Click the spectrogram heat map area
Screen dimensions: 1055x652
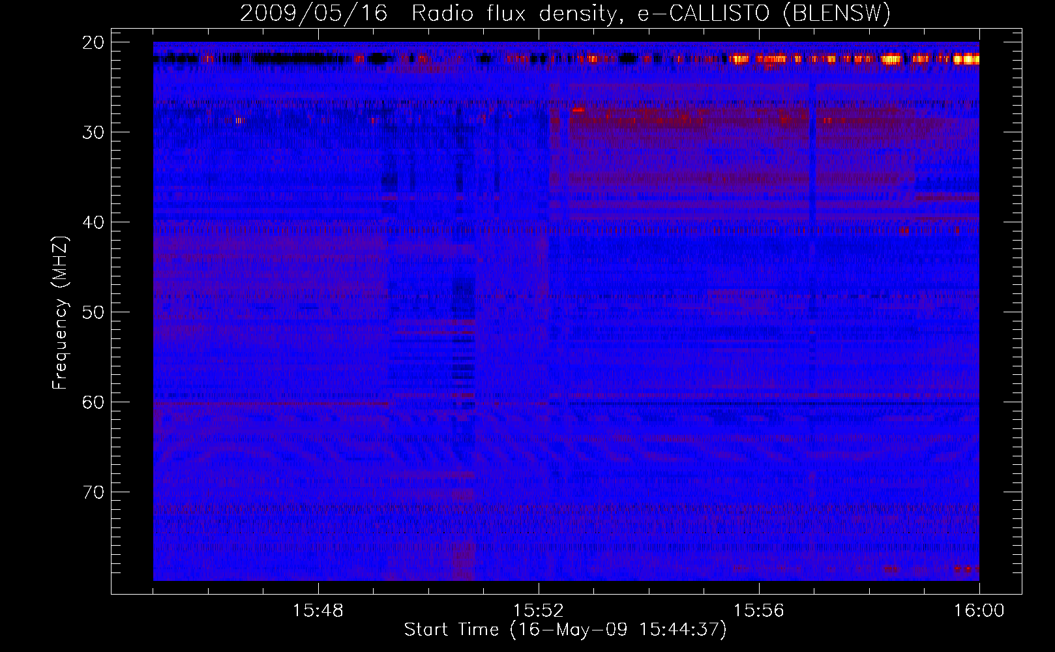(566, 311)
